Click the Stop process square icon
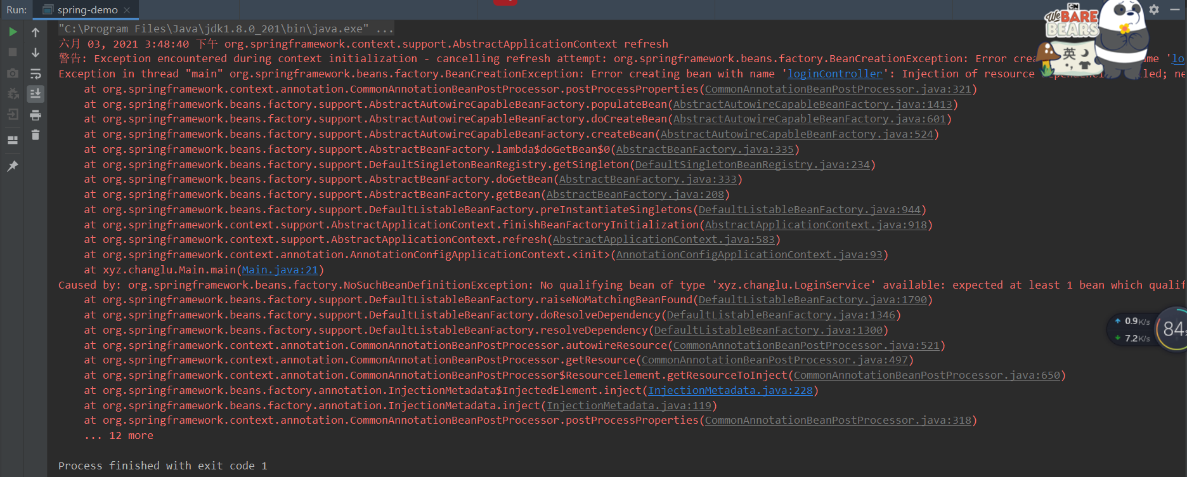This screenshot has width=1187, height=477. point(13,52)
